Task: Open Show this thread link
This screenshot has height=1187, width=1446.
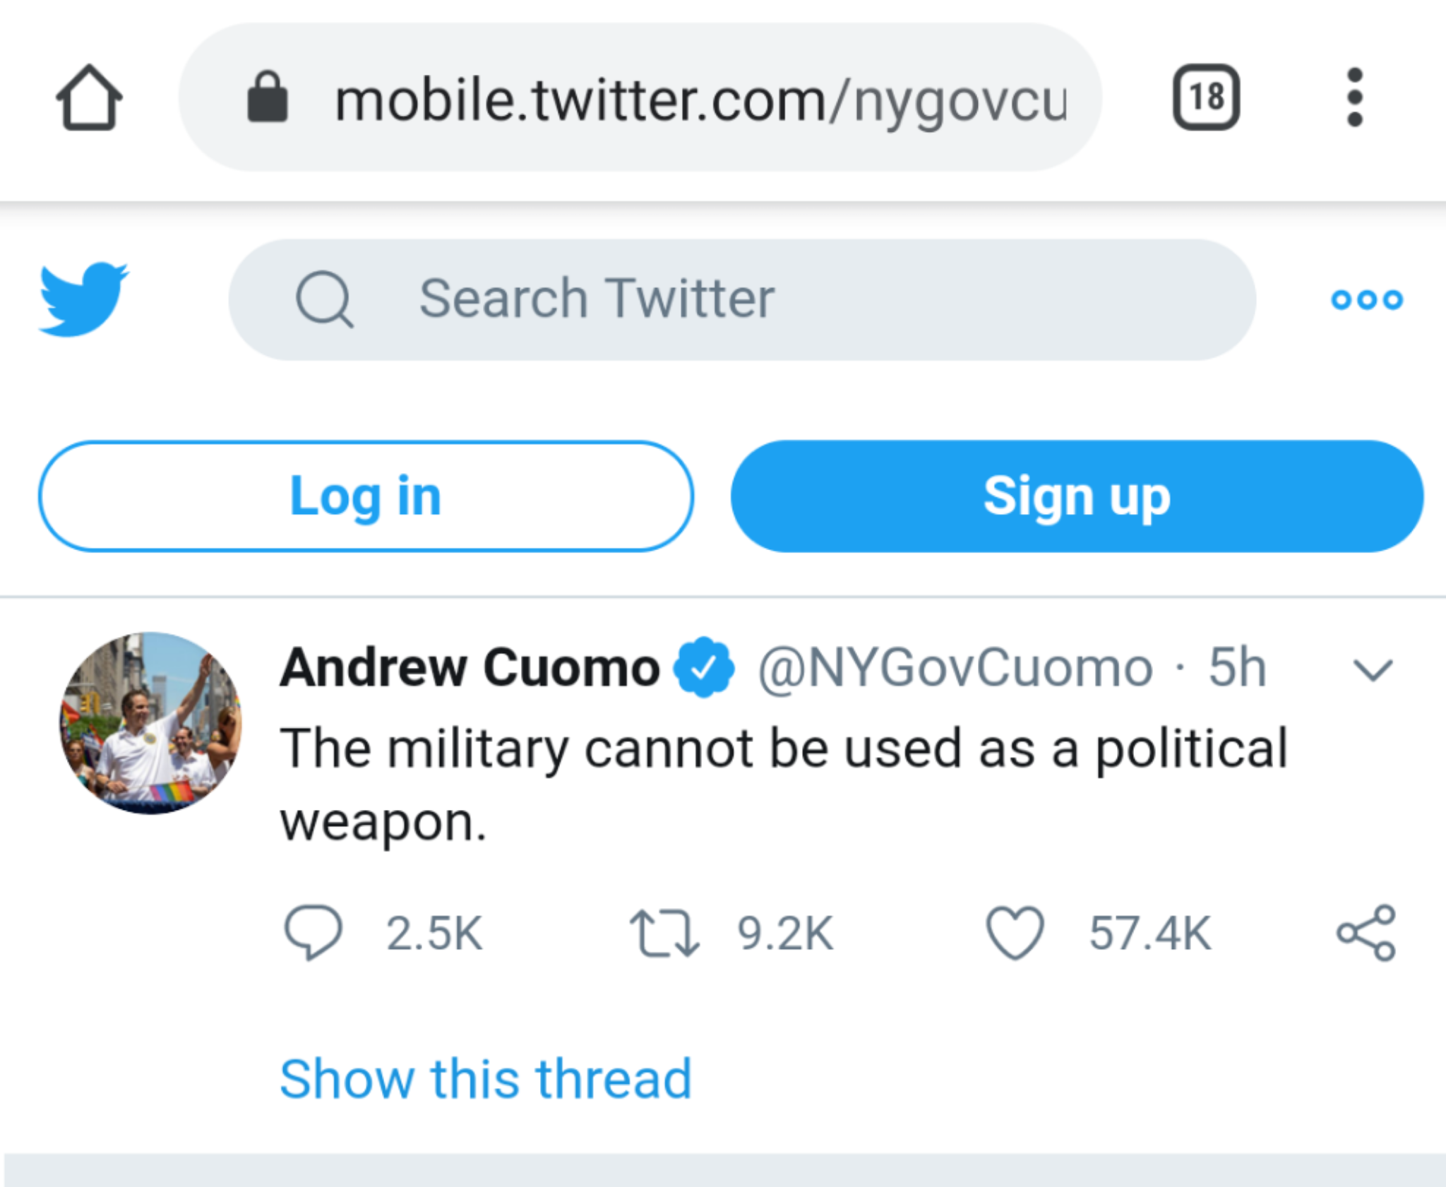Action: click(x=486, y=1079)
